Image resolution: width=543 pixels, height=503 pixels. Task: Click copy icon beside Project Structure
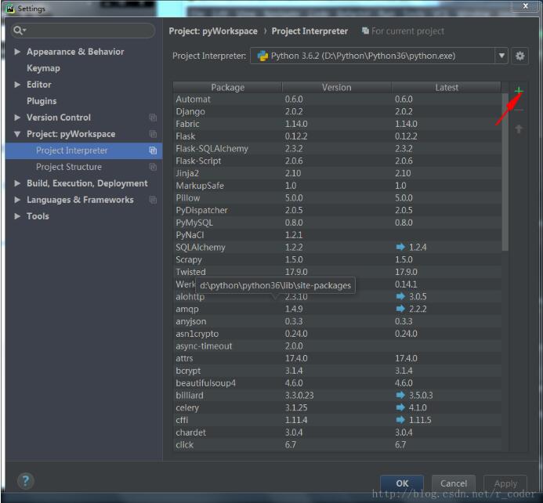(153, 167)
